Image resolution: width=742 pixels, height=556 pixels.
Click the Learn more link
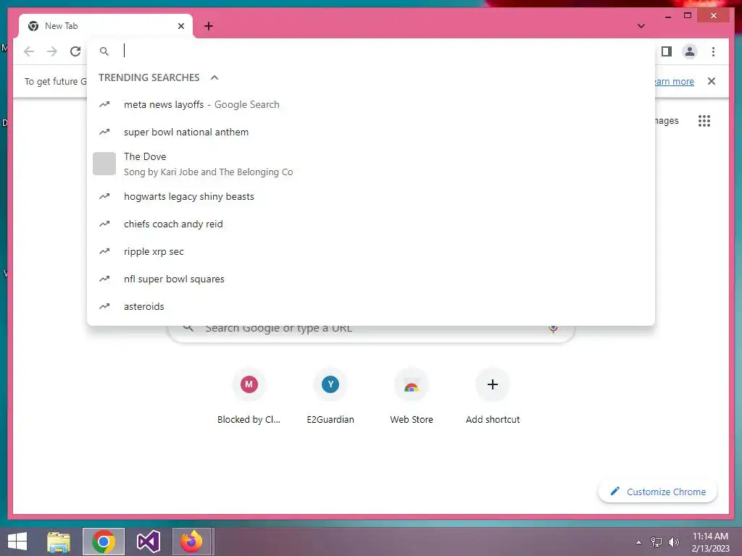click(674, 81)
